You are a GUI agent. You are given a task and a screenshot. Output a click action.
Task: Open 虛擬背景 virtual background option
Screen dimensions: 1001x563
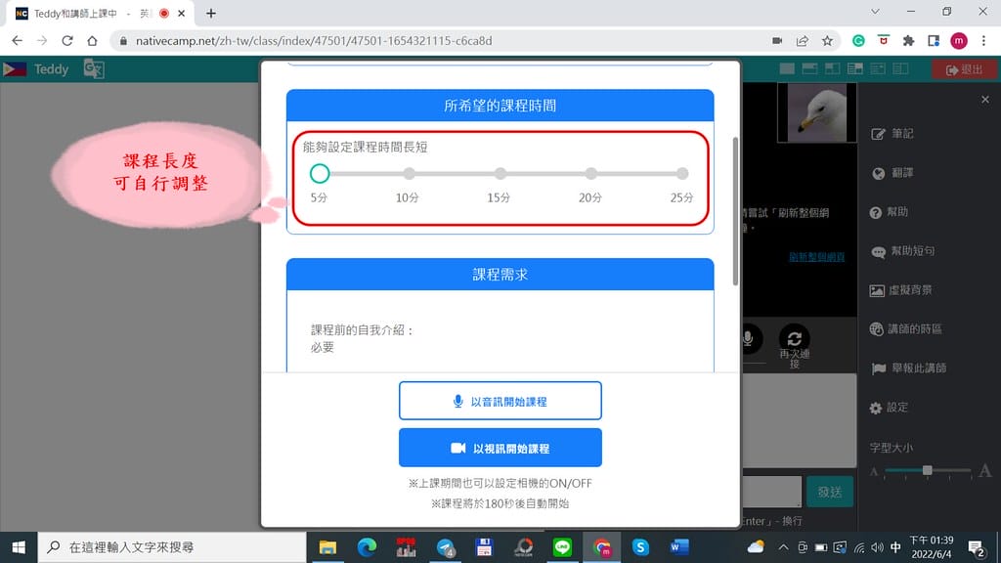(900, 289)
